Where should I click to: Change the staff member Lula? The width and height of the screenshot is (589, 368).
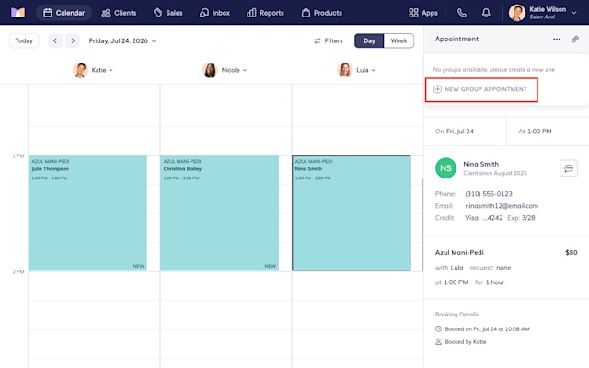456,268
